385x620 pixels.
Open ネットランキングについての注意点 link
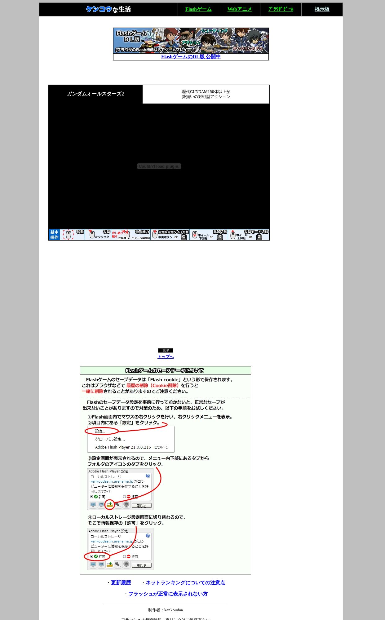pos(185,583)
